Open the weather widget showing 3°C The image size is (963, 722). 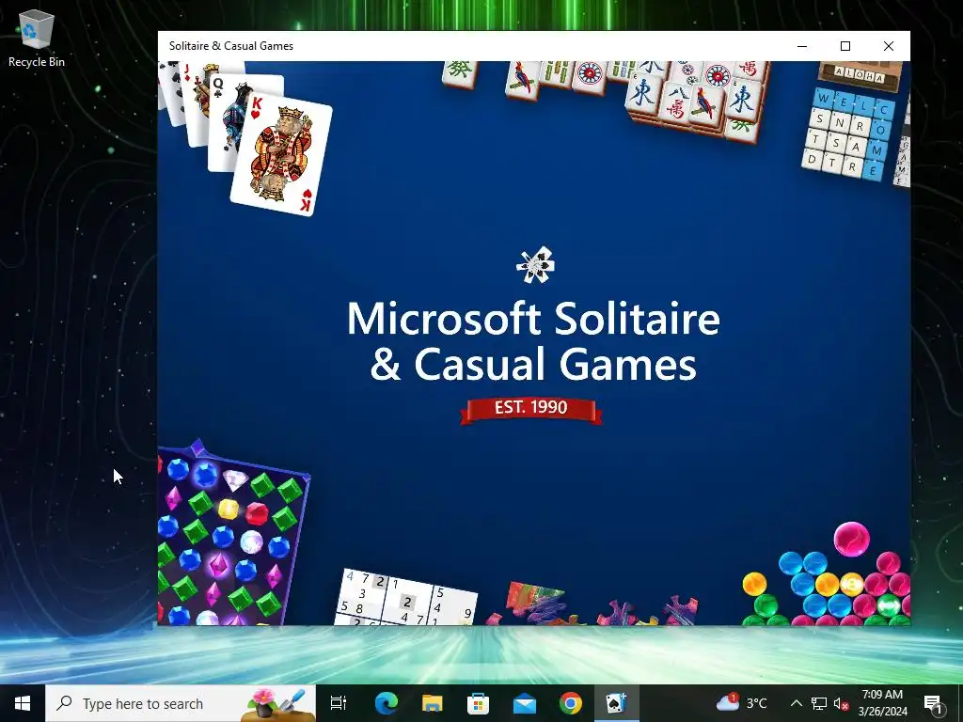742,703
